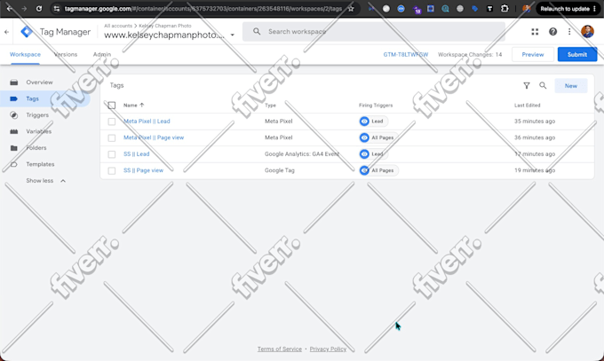Check the Meta Pixel || Page view checkbox
604x361 pixels.
[x=112, y=137]
